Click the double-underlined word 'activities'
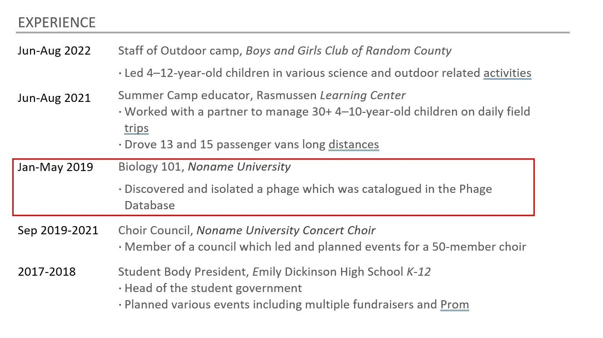The image size is (603, 338). coord(507,73)
